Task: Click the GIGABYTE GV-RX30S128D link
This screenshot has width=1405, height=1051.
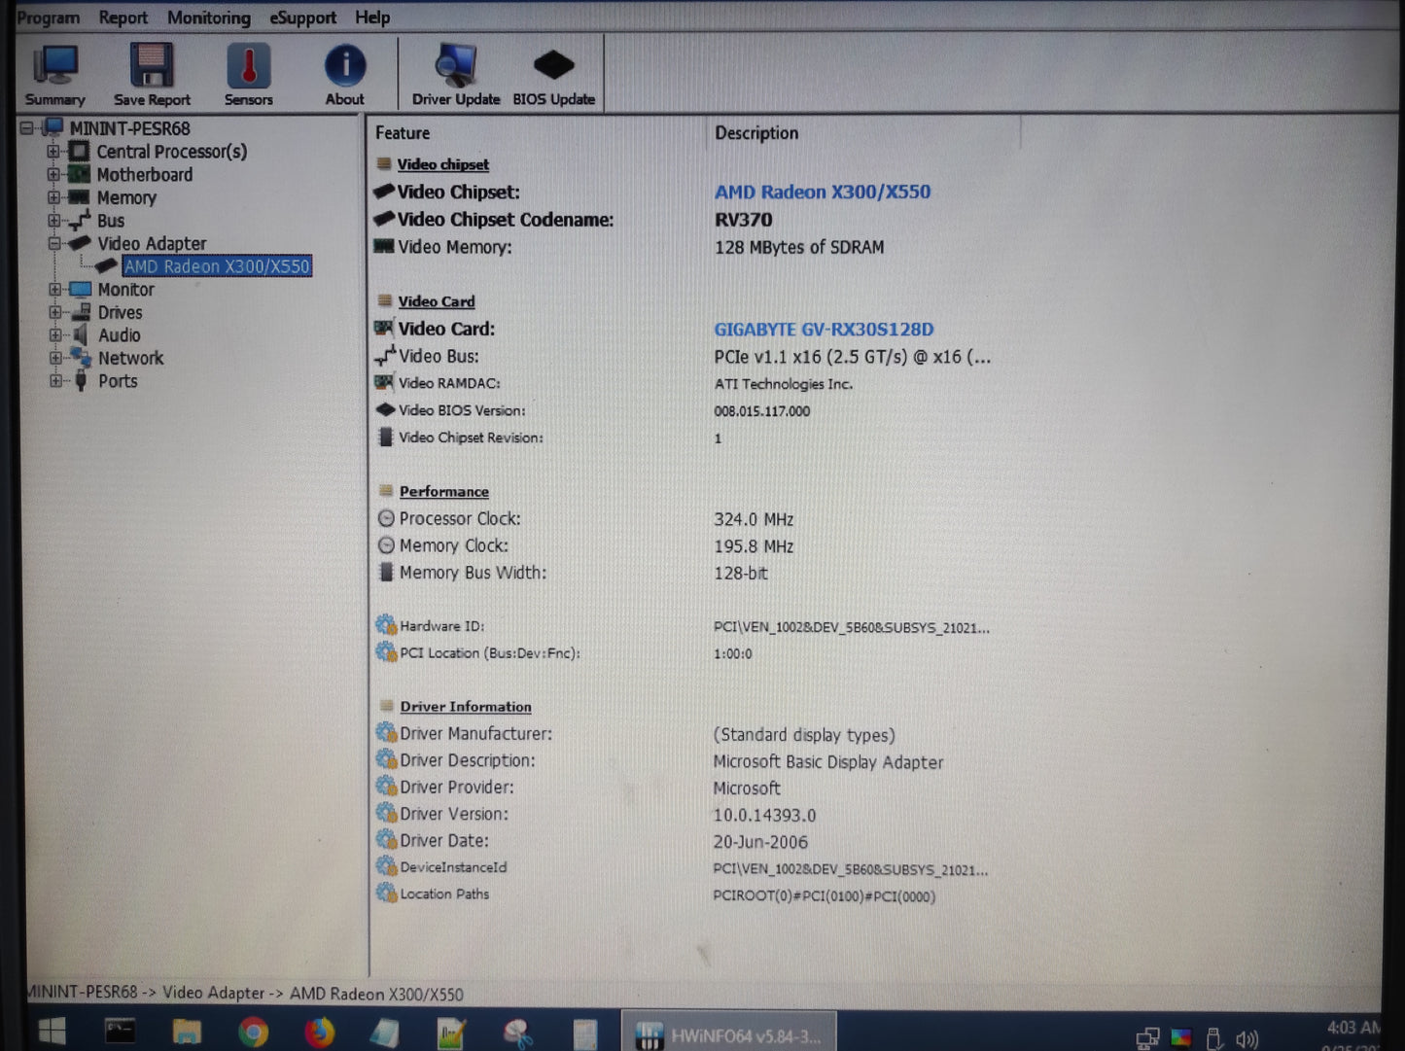Action: pyautogui.click(x=823, y=329)
